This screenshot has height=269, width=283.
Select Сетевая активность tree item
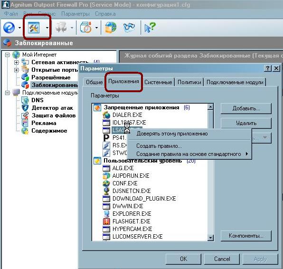coord(60,62)
